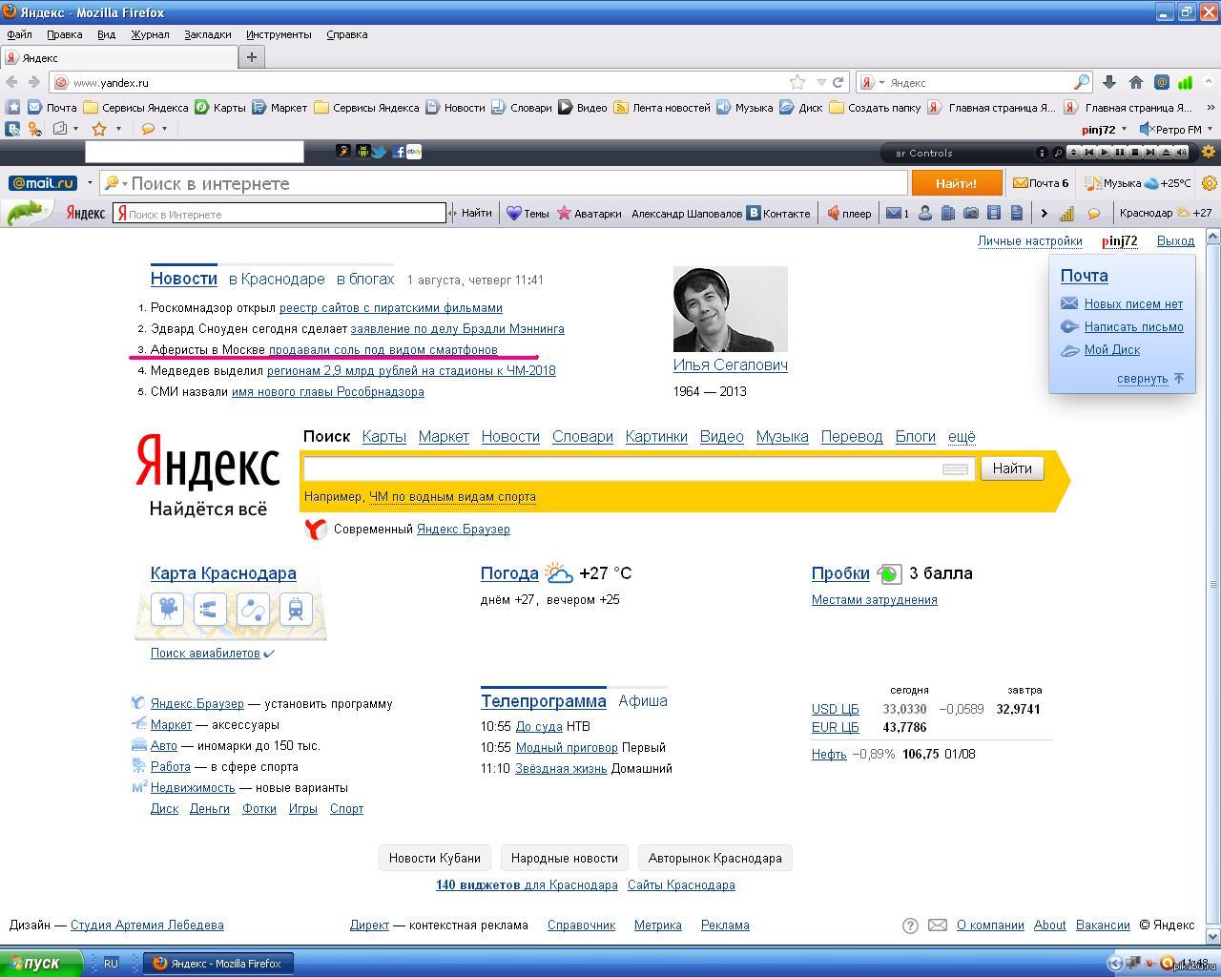Open Написать письмо link
Screen dimensions: 1221x977
(1133, 327)
